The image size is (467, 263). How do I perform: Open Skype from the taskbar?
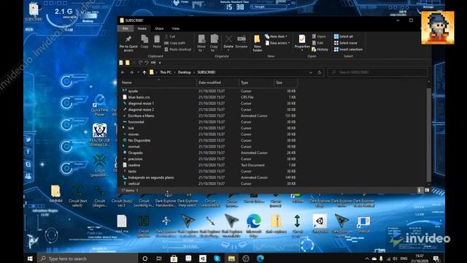point(217,258)
